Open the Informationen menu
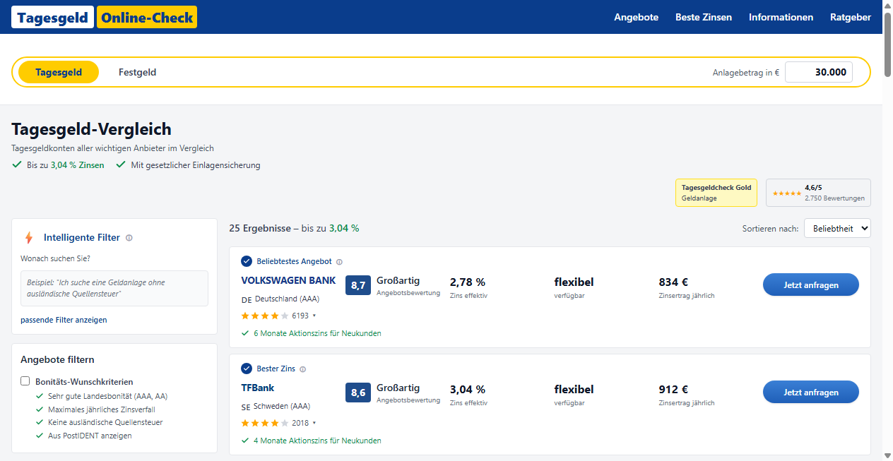Image resolution: width=893 pixels, height=461 pixels. coord(781,17)
